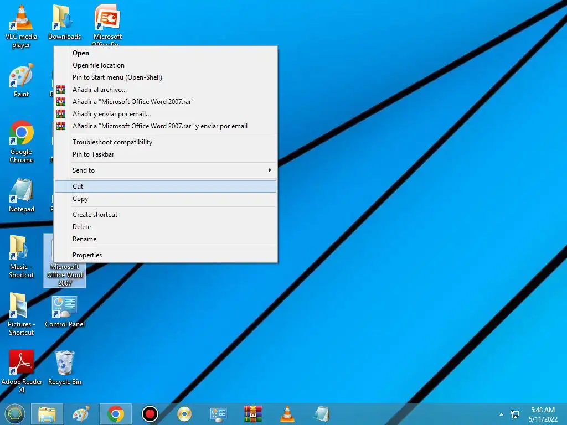Click the network status tray icon
The width and height of the screenshot is (567, 425).
tap(514, 414)
